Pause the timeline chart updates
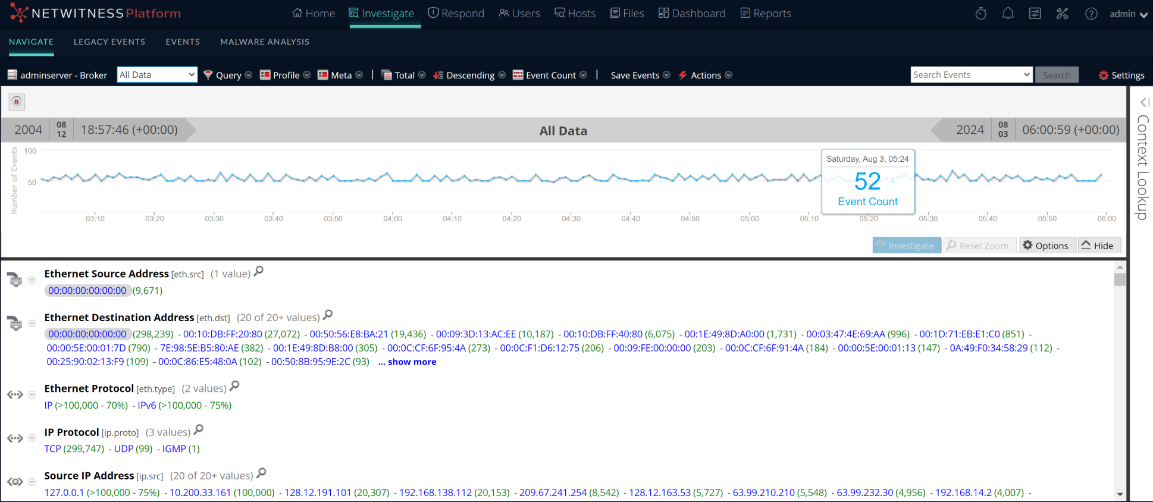The height and width of the screenshot is (502, 1153). (17, 102)
